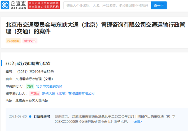Open the 北京市交通委员会 applicant link
This screenshot has width=188, height=131.
(x=49, y=86)
